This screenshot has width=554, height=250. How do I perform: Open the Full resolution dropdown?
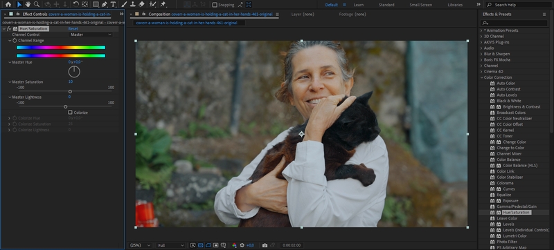tap(171, 245)
